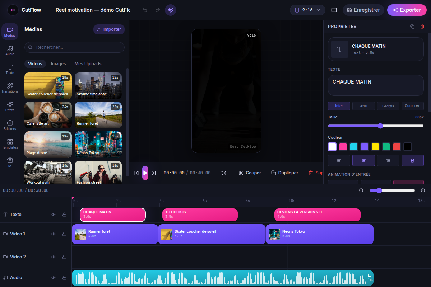
Task: Pick the green color swatch
Action: [x=386, y=147]
